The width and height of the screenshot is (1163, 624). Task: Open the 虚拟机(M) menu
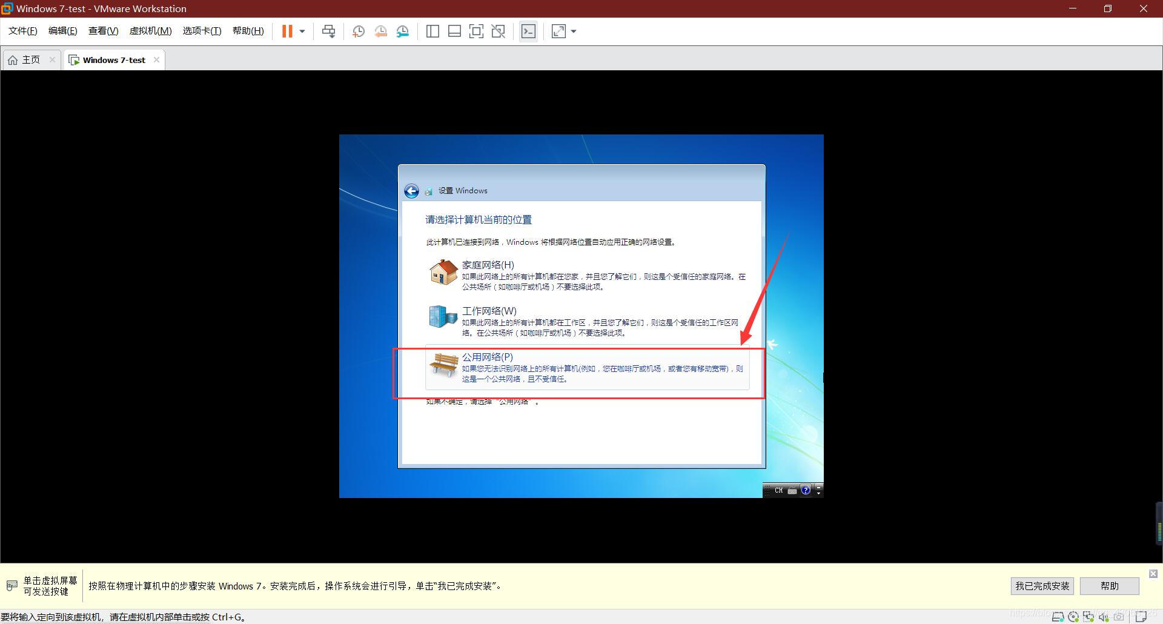click(150, 31)
